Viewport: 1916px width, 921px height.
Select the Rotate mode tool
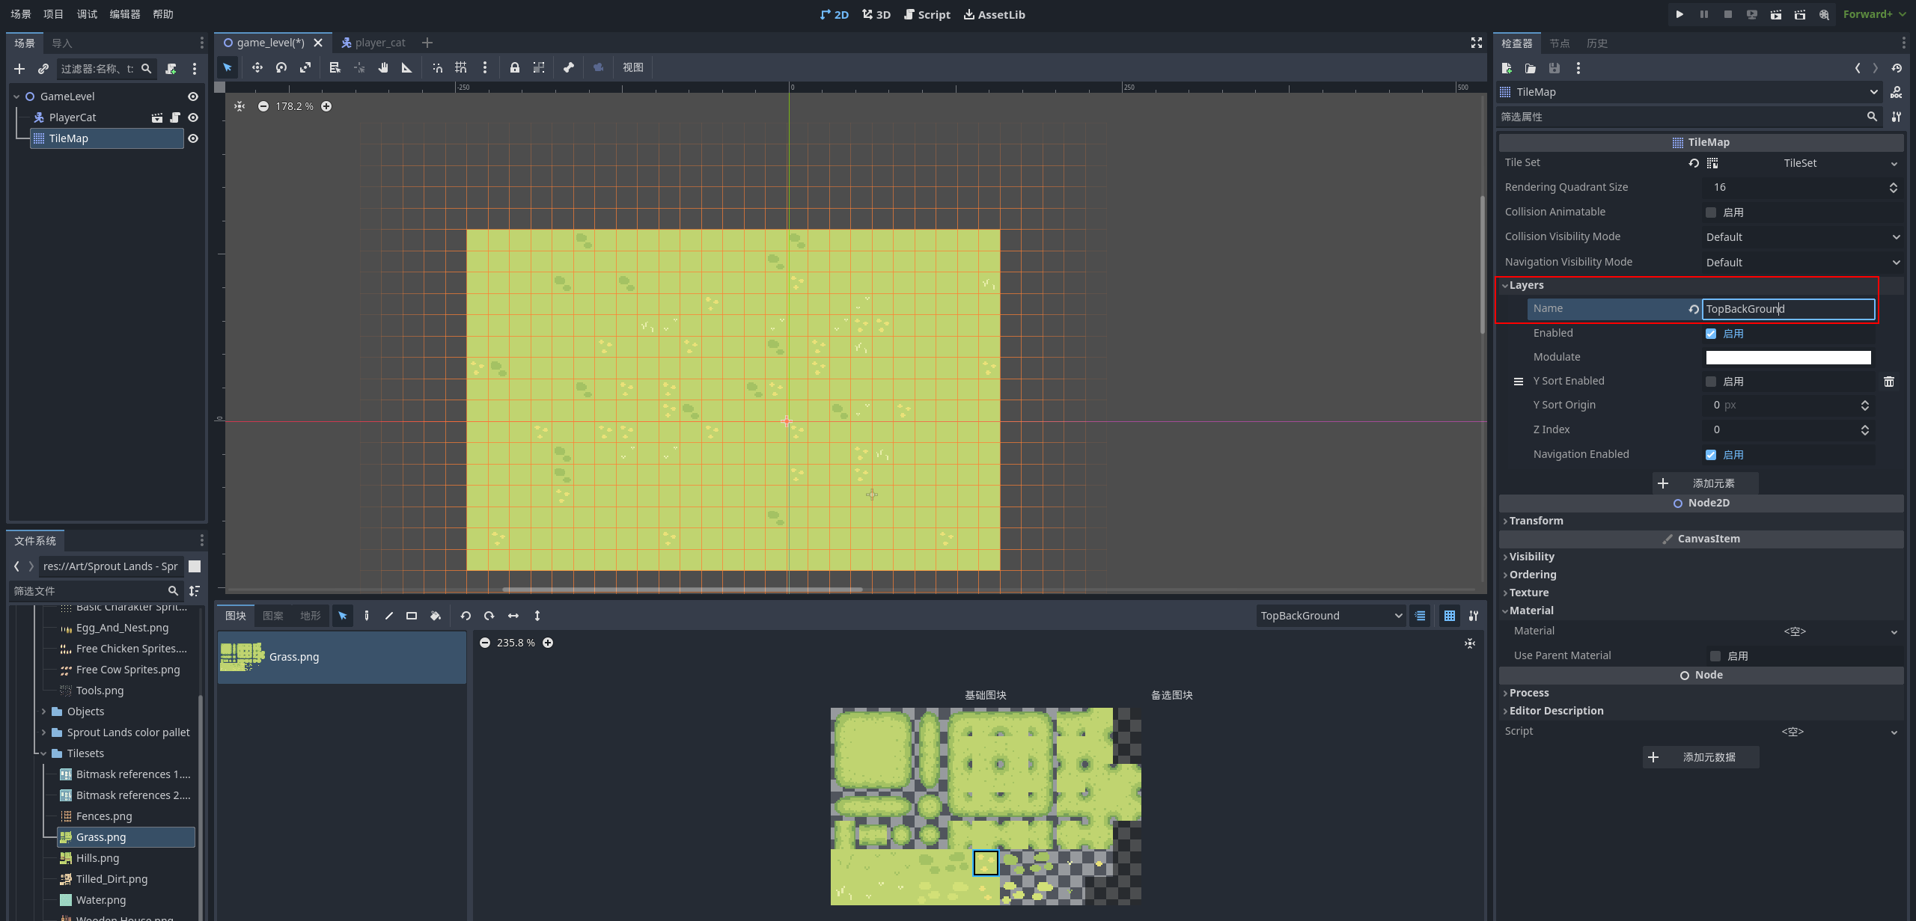click(281, 67)
